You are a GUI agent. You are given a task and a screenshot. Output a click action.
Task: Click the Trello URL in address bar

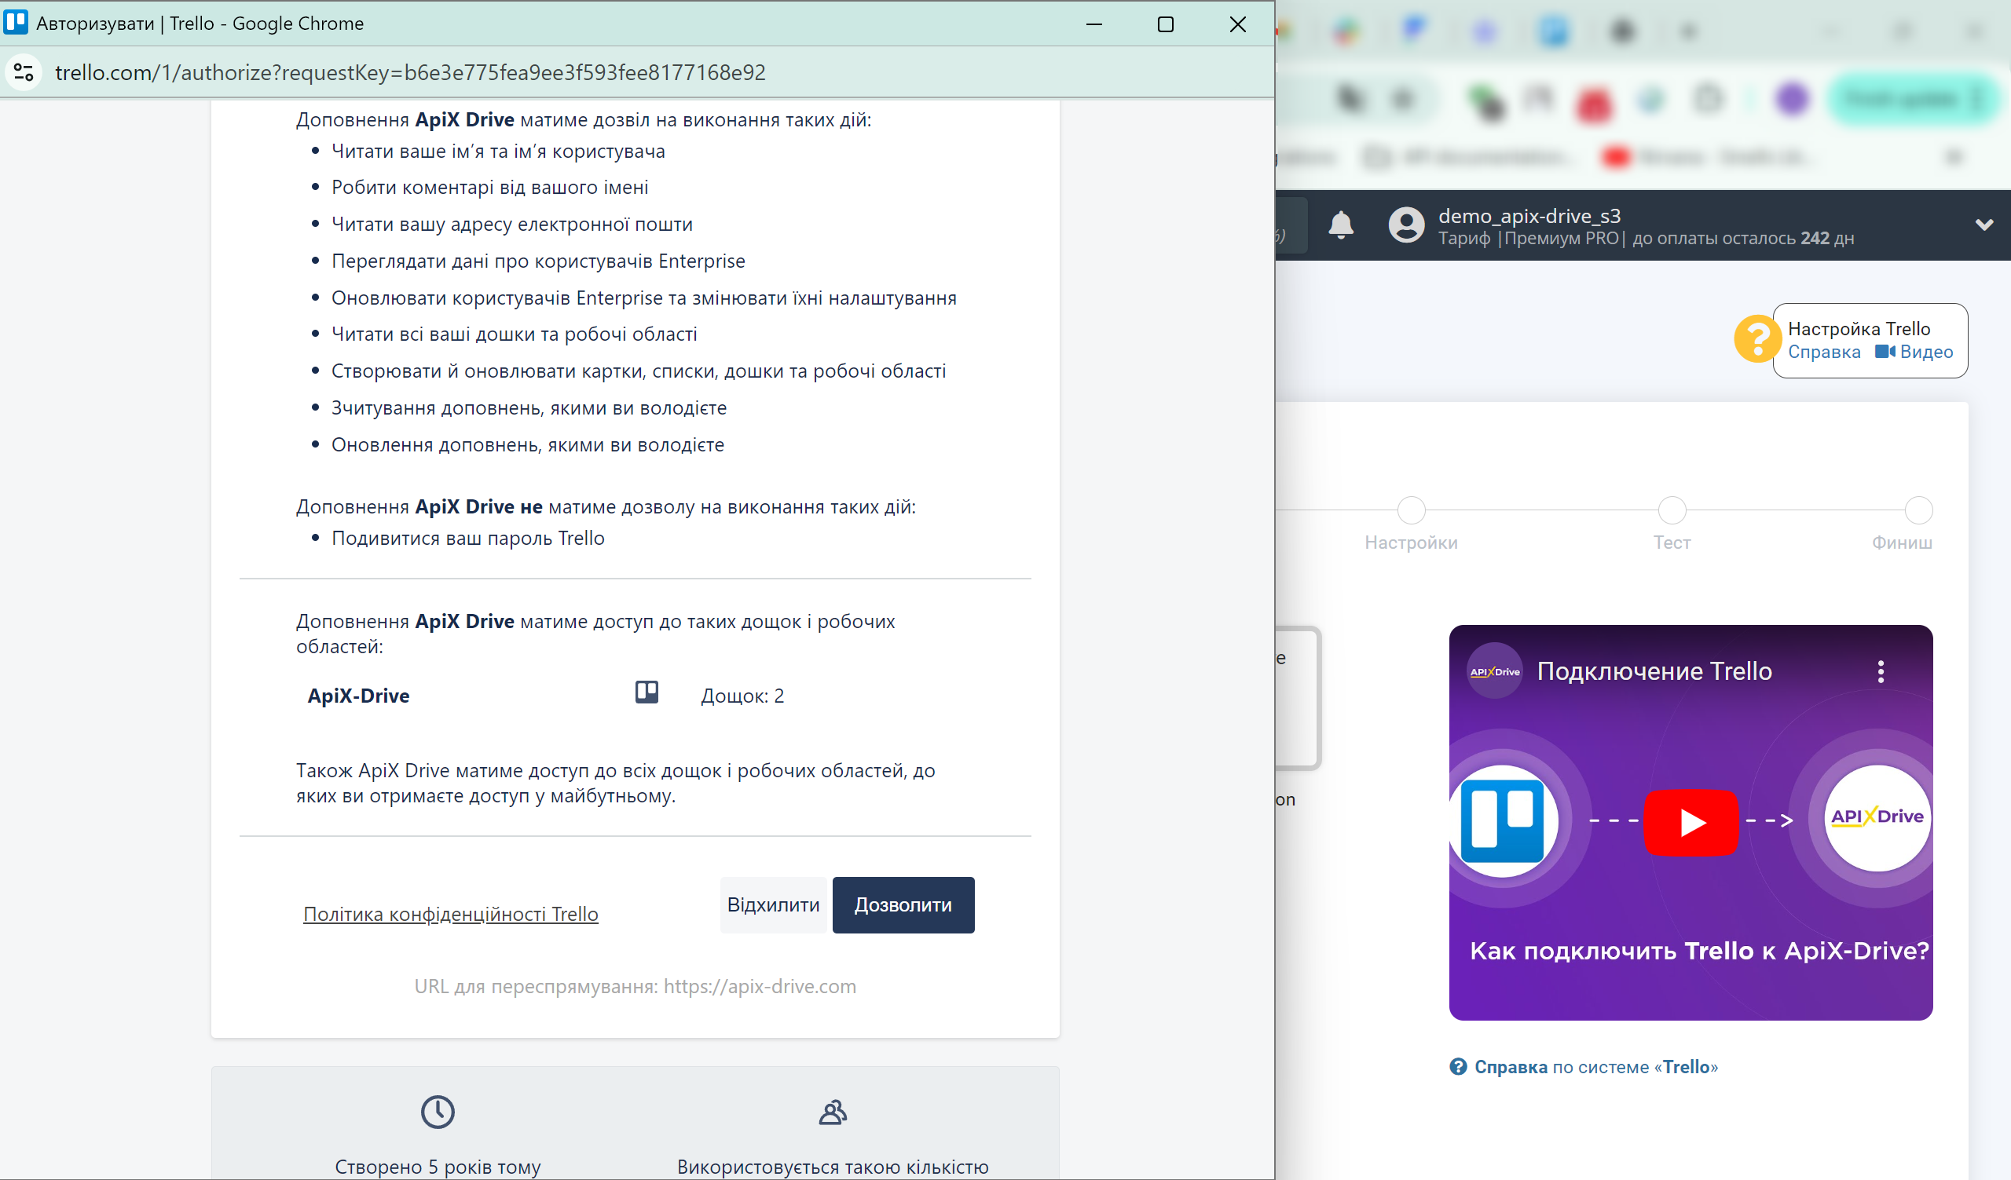tap(410, 72)
